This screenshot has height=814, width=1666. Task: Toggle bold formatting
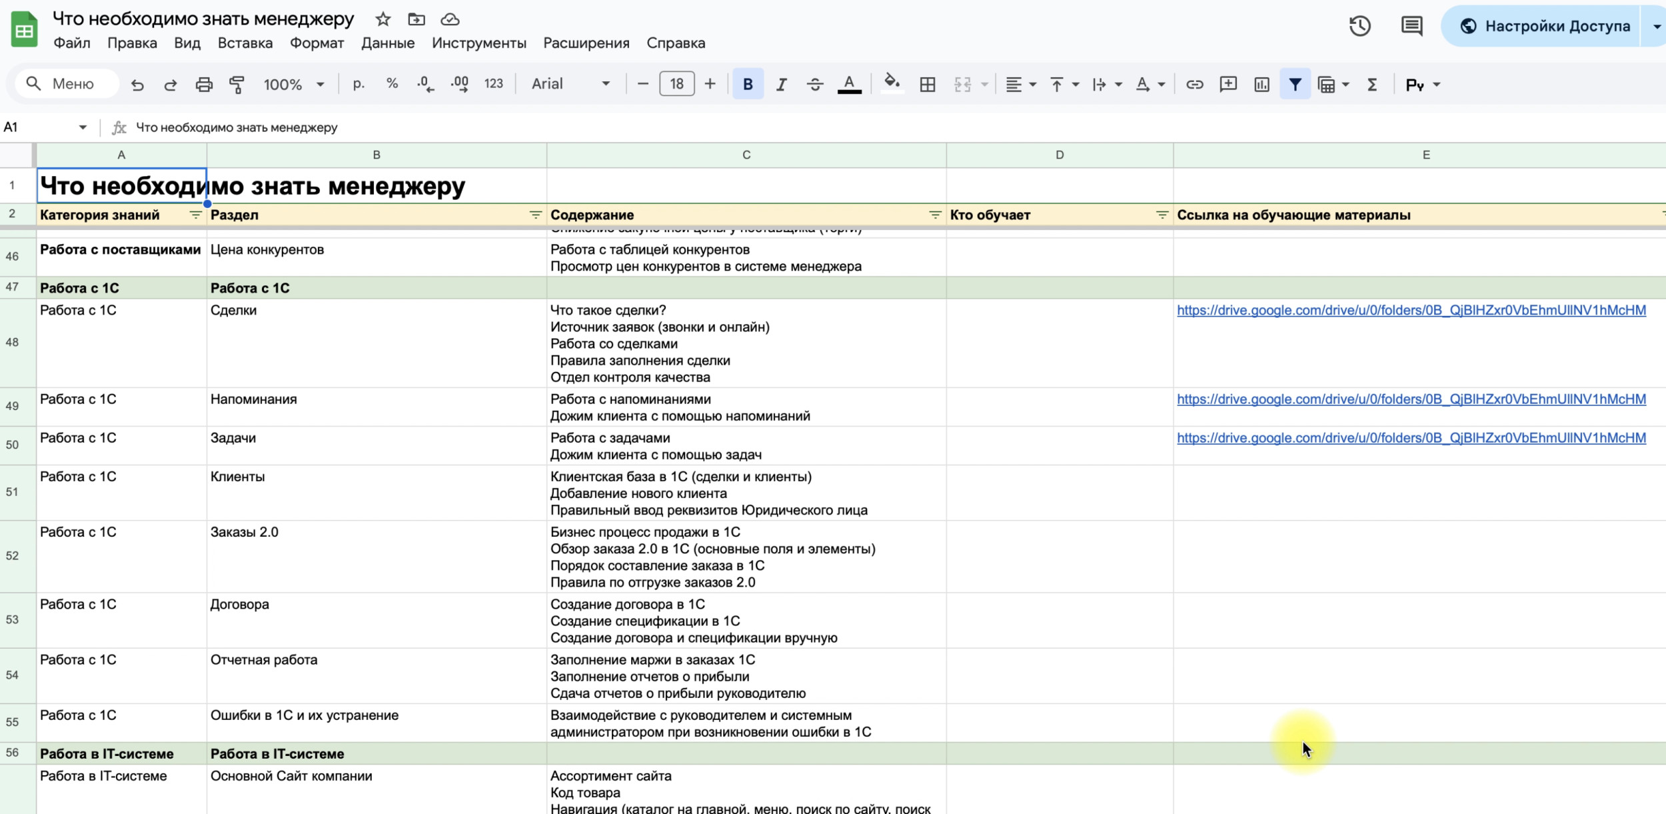748,85
